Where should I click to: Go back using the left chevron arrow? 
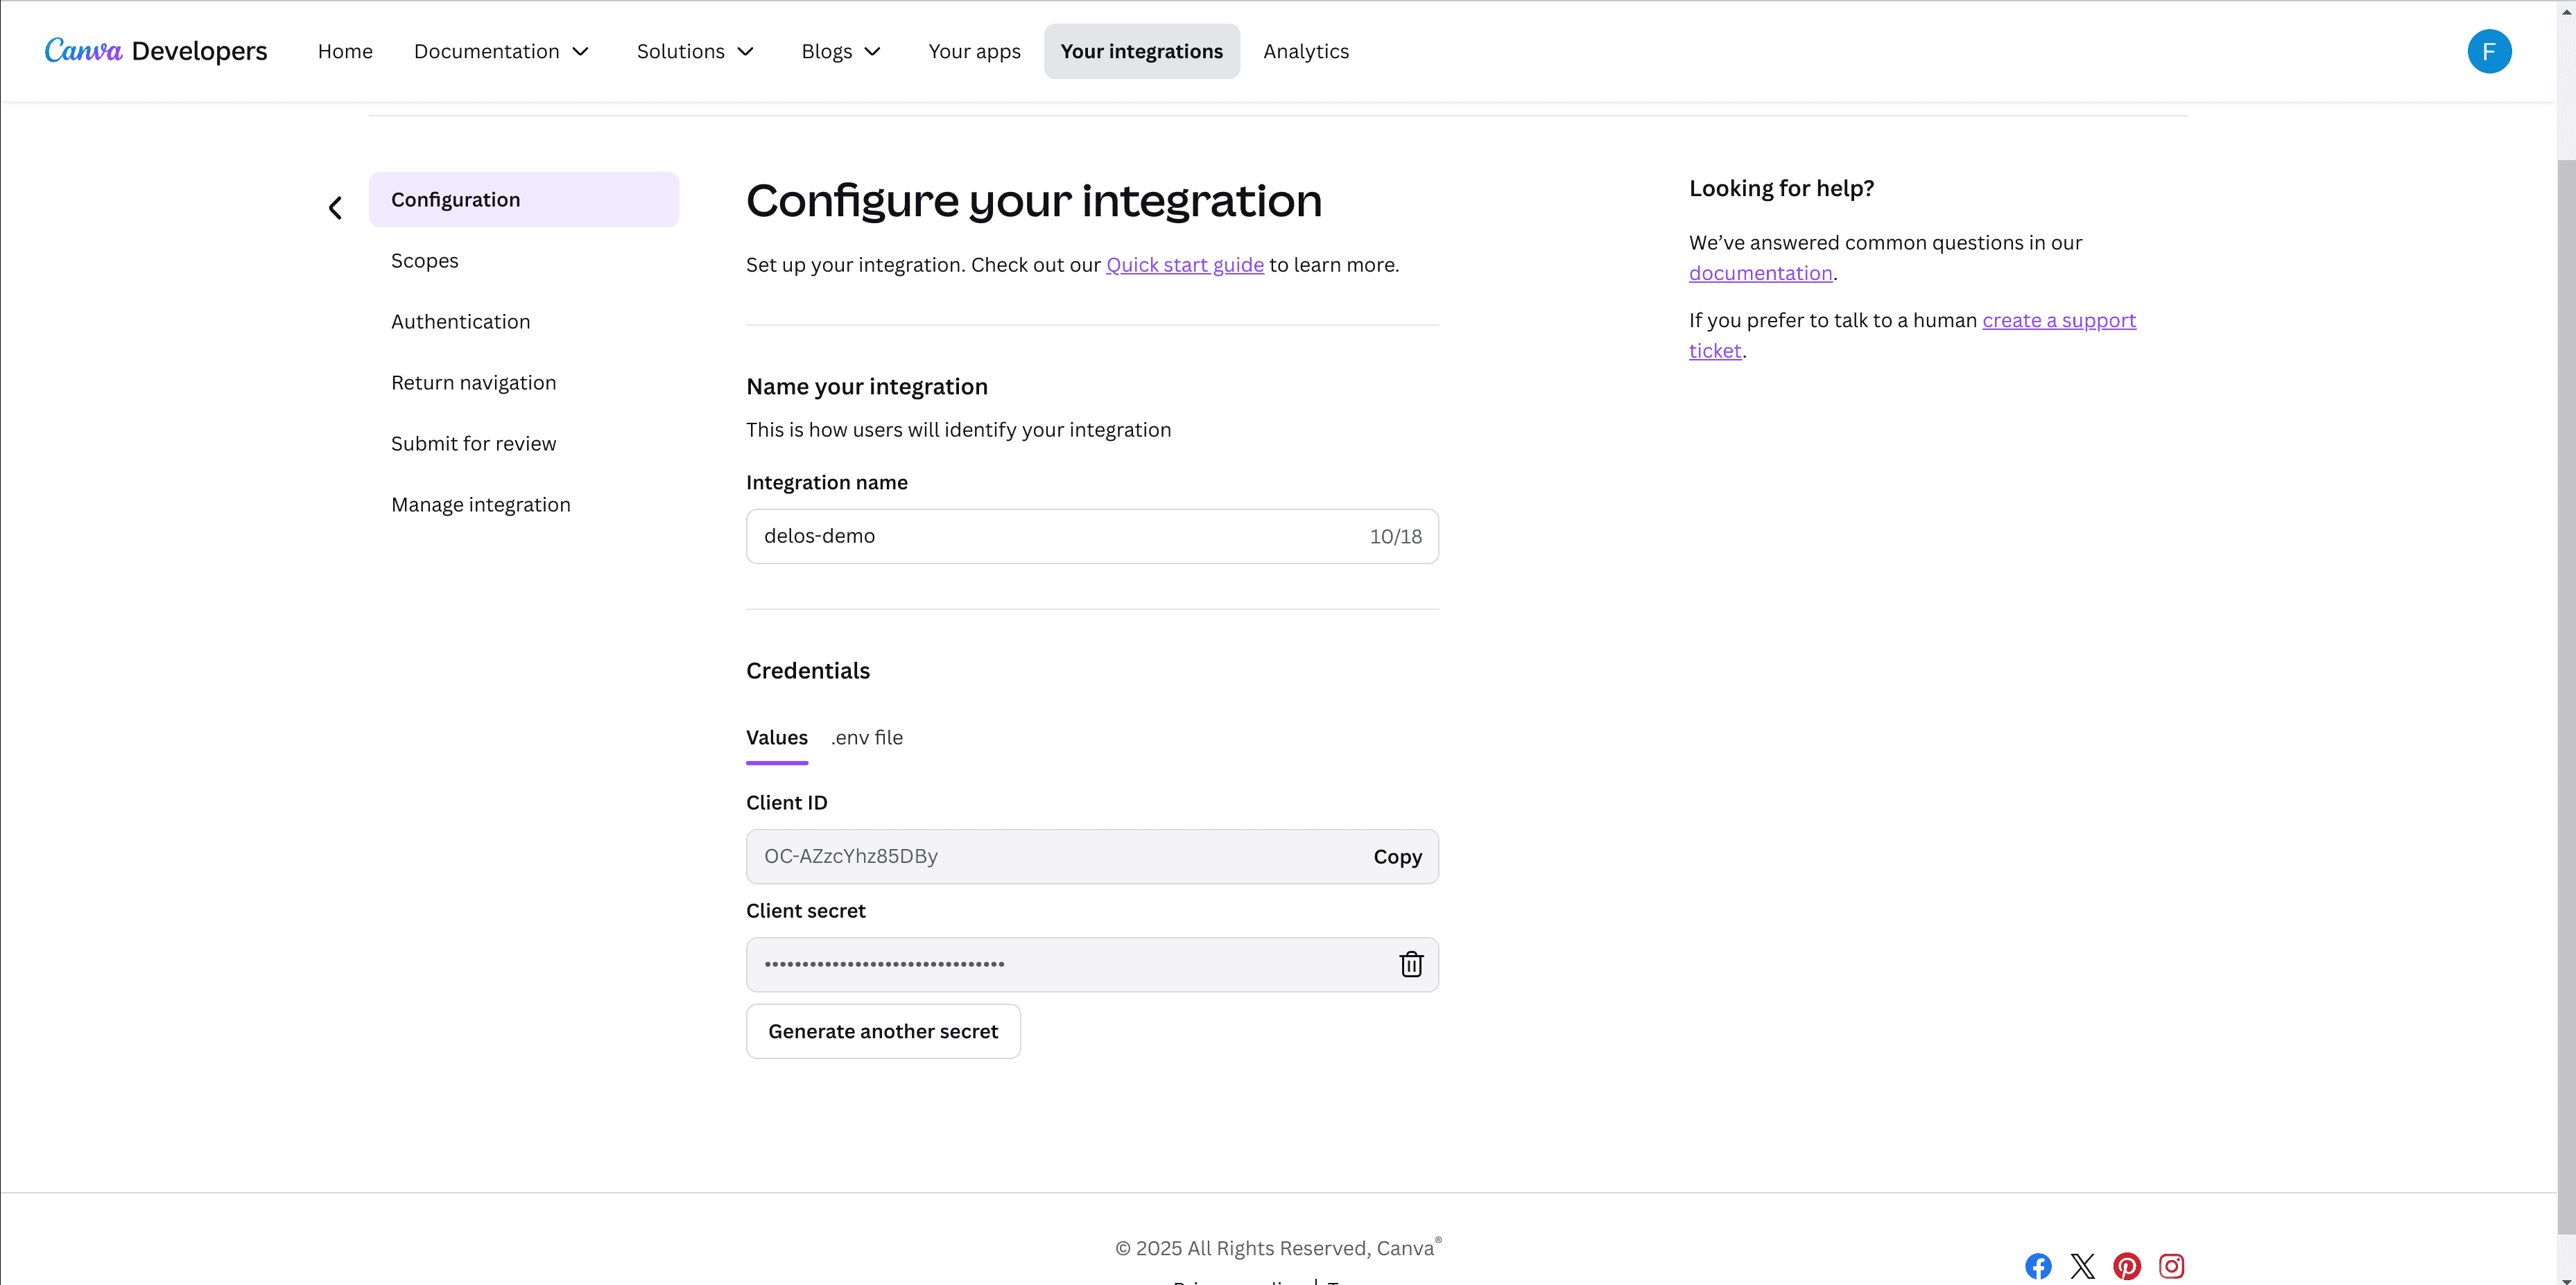[x=335, y=208]
